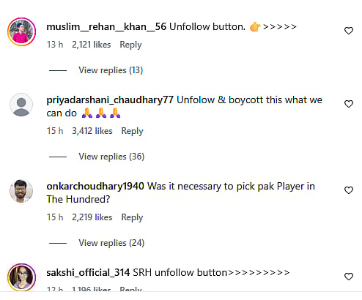The height and width of the screenshot is (300, 362).
Task: Reply to the Unfolow & boycott comment
Action: point(132,131)
